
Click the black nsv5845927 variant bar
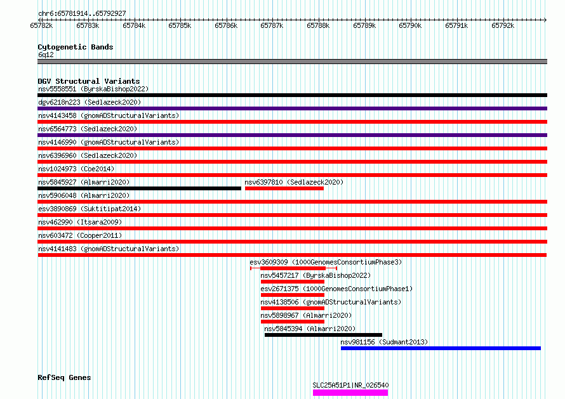tap(139, 188)
